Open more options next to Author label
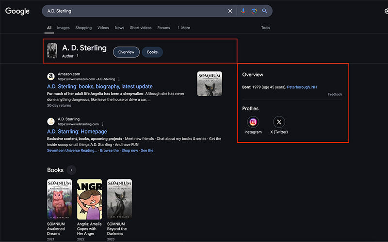Screen dimensions: 388x242 tap(78, 56)
